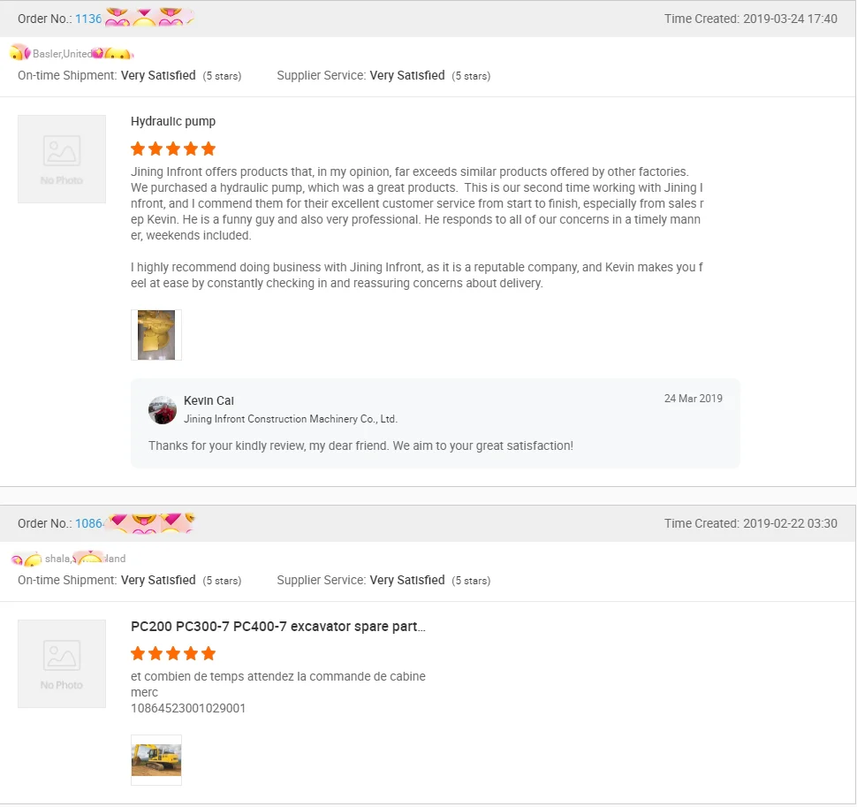Image resolution: width=857 pixels, height=807 pixels.
Task: Click the No Photo placeholder for excavator spare part
Action: tap(62, 664)
